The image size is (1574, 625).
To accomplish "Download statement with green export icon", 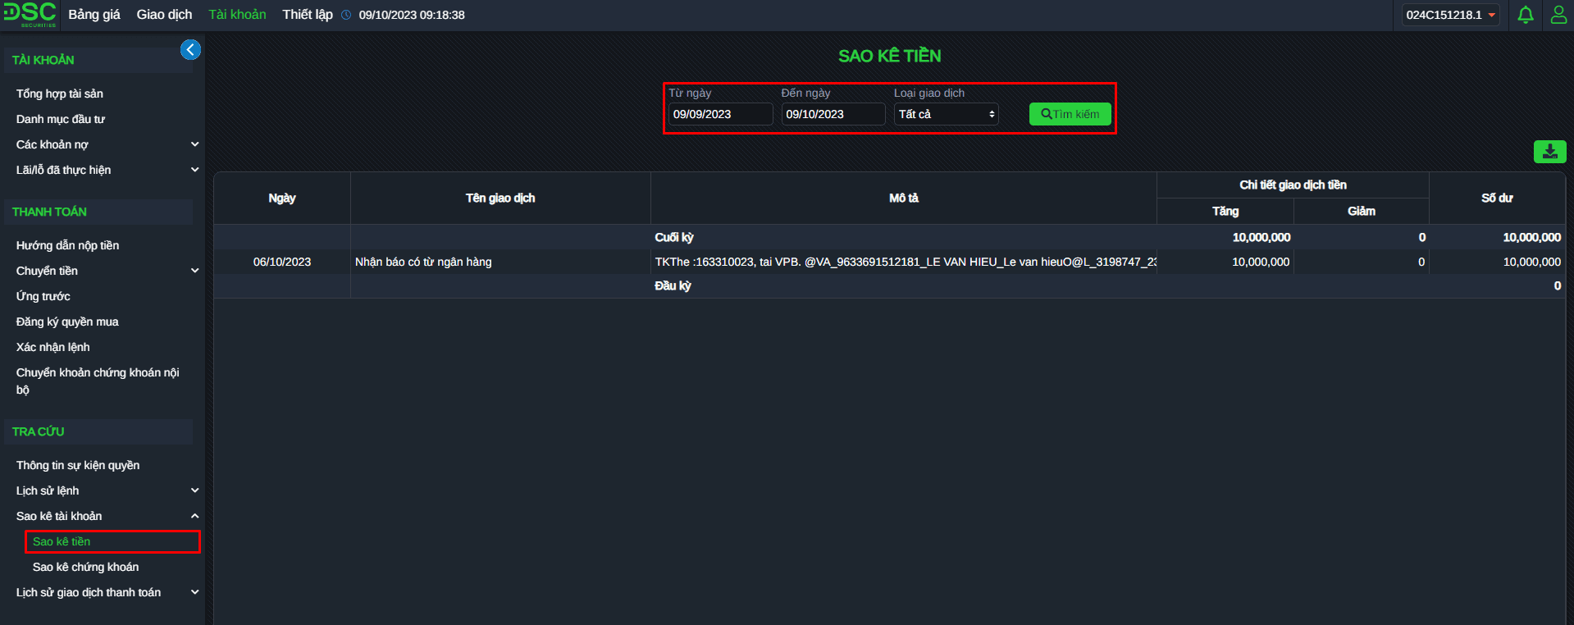I will [x=1549, y=152].
